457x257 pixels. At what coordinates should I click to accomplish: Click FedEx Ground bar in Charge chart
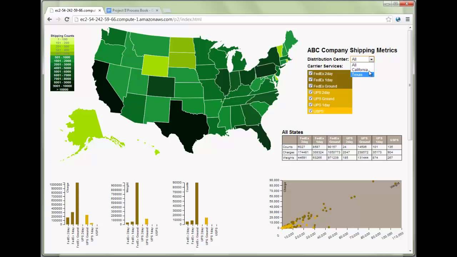pos(77,203)
